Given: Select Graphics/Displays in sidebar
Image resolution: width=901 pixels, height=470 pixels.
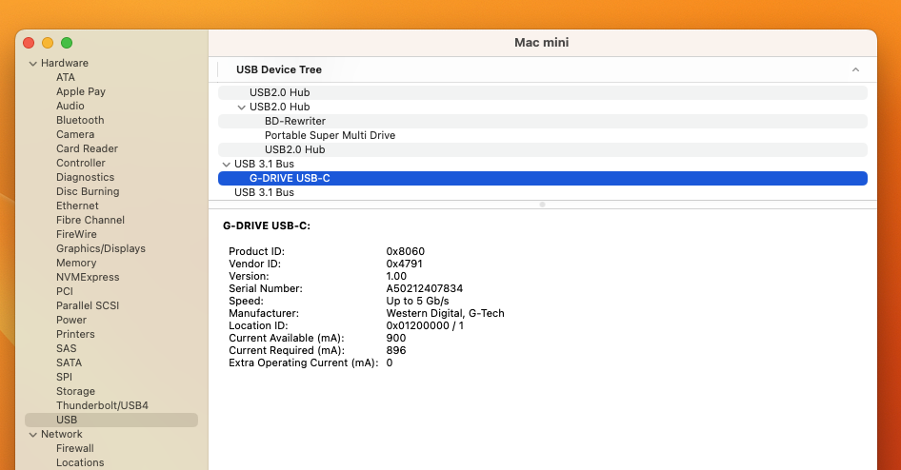Looking at the screenshot, I should (x=101, y=248).
